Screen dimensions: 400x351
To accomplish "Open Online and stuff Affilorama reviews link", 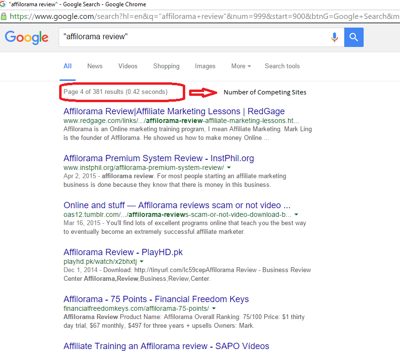I will coord(177,205).
